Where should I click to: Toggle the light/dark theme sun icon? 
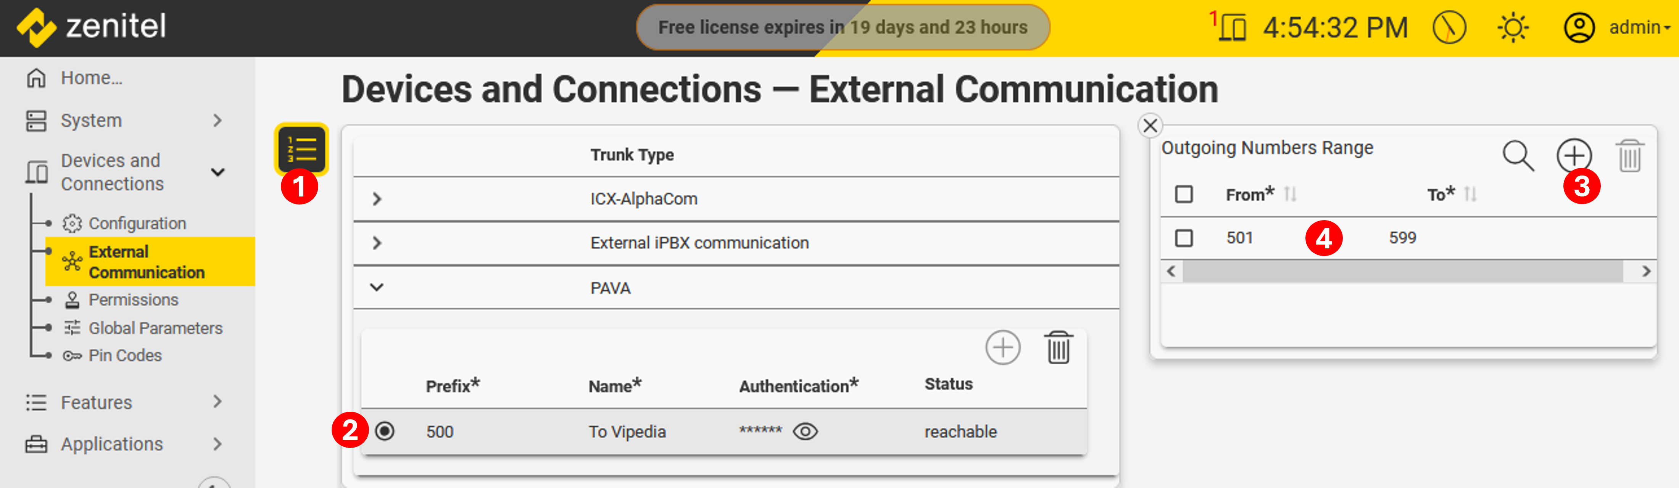click(x=1512, y=28)
